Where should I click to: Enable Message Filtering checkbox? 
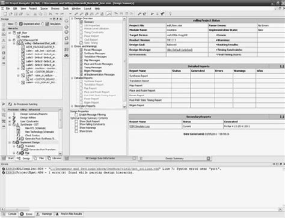[76, 115]
